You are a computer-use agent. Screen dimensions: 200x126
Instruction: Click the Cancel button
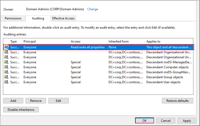tap(166, 120)
